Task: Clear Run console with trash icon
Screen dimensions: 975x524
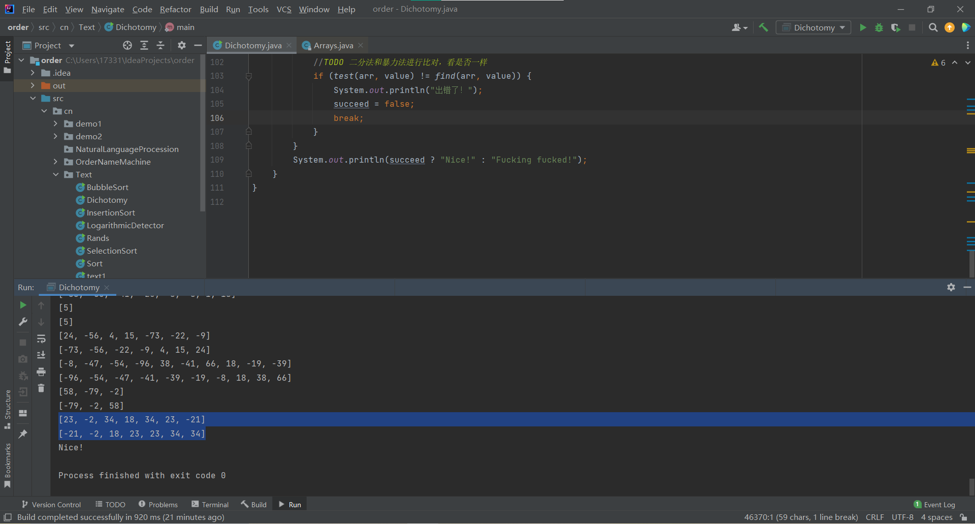Action: [41, 388]
